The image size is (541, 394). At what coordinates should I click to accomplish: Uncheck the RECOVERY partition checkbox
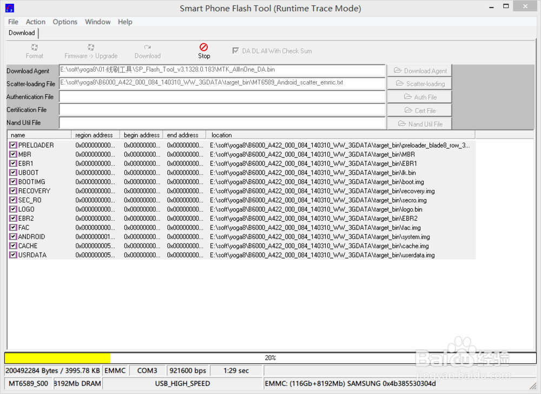tap(13, 191)
